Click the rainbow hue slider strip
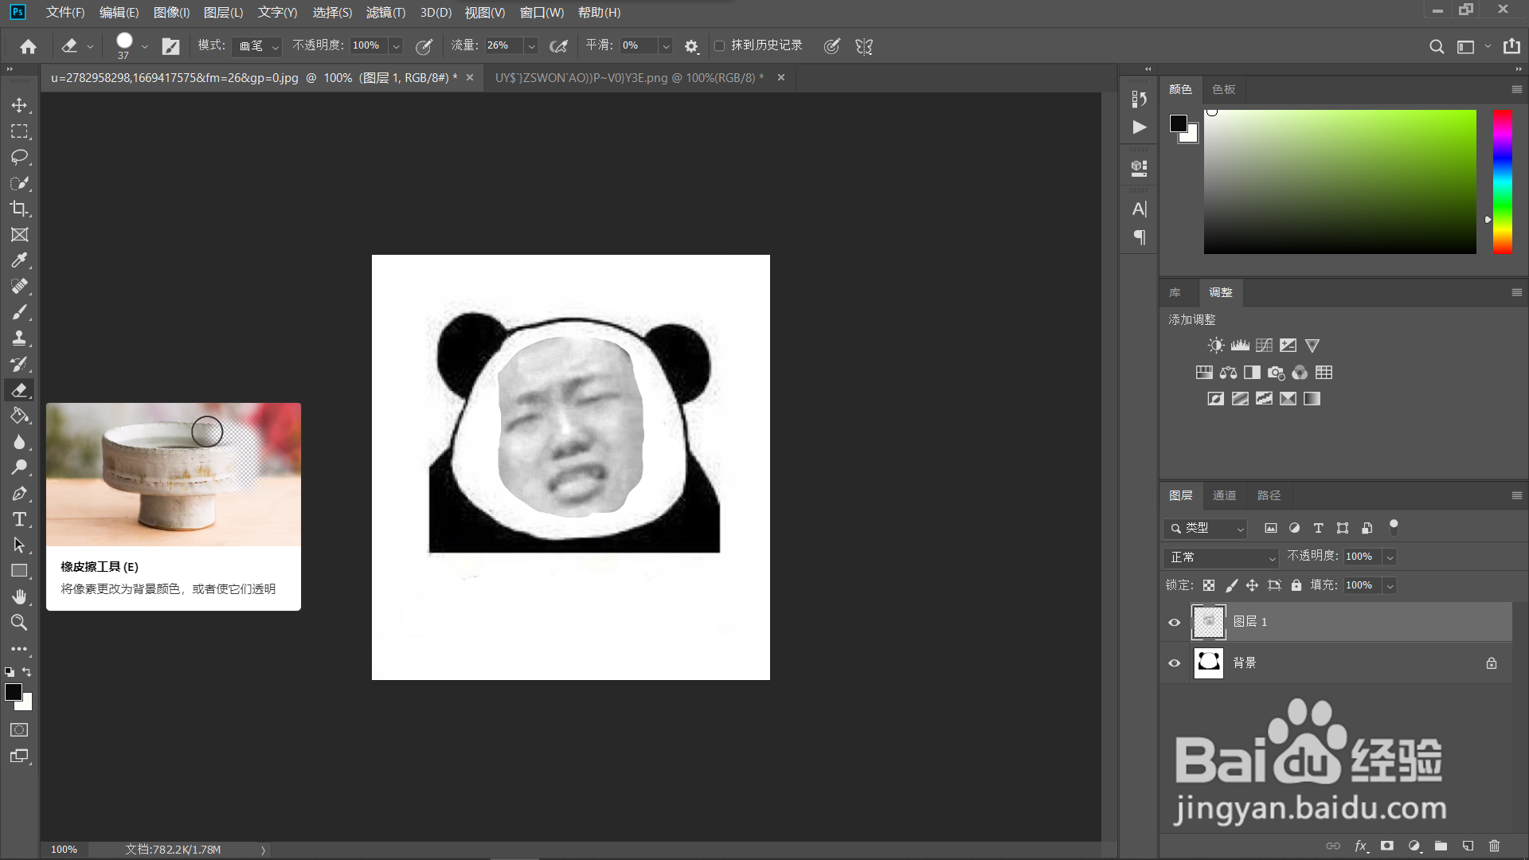 [1502, 182]
